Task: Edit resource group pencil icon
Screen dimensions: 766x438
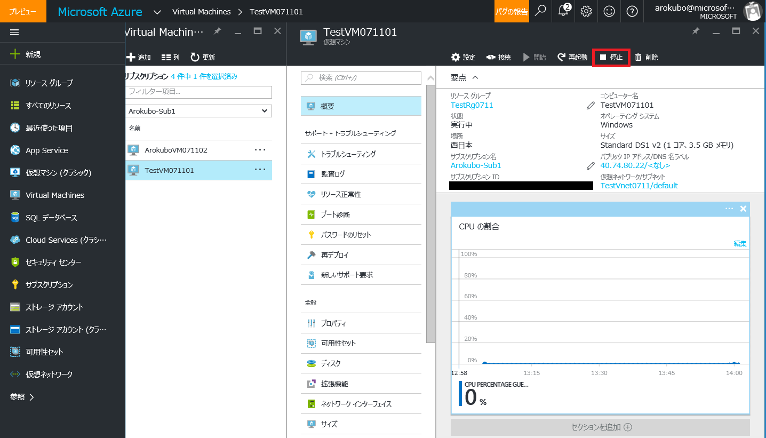Action: coord(591,106)
